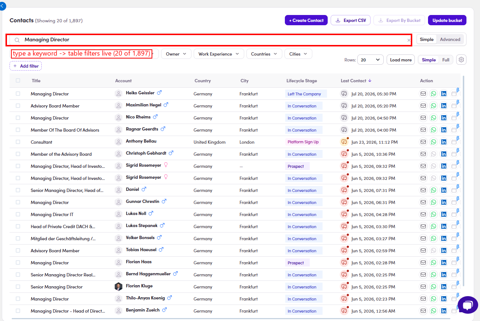Open WhatsApp for Maximilian Hegel
Viewport: 480px width, 321px height.
point(434,106)
